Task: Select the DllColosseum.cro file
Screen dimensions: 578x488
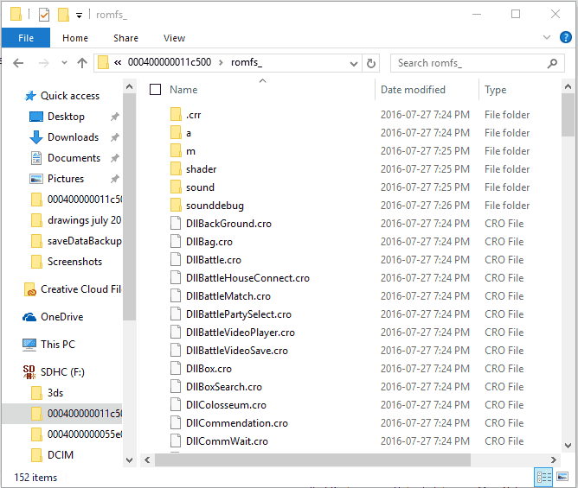Action: tap(226, 405)
